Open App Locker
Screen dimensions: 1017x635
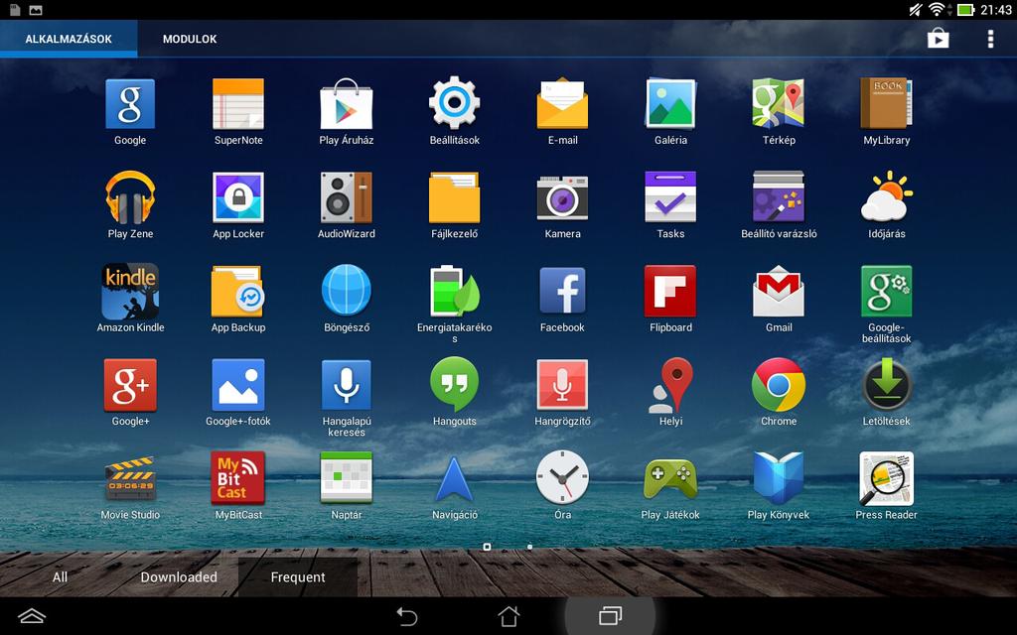click(238, 197)
